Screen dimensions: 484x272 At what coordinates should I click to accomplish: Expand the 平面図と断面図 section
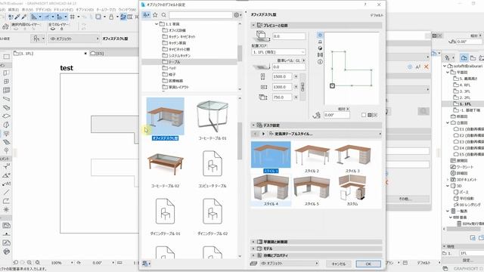[253, 242]
